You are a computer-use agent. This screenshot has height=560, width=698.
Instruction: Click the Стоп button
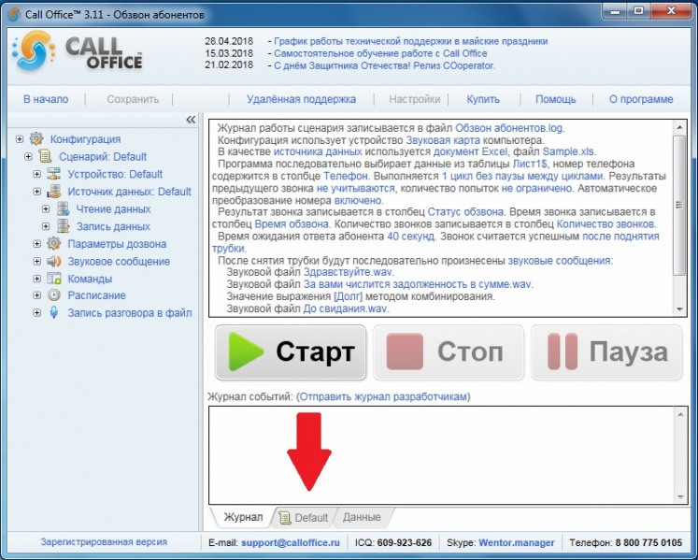click(449, 352)
